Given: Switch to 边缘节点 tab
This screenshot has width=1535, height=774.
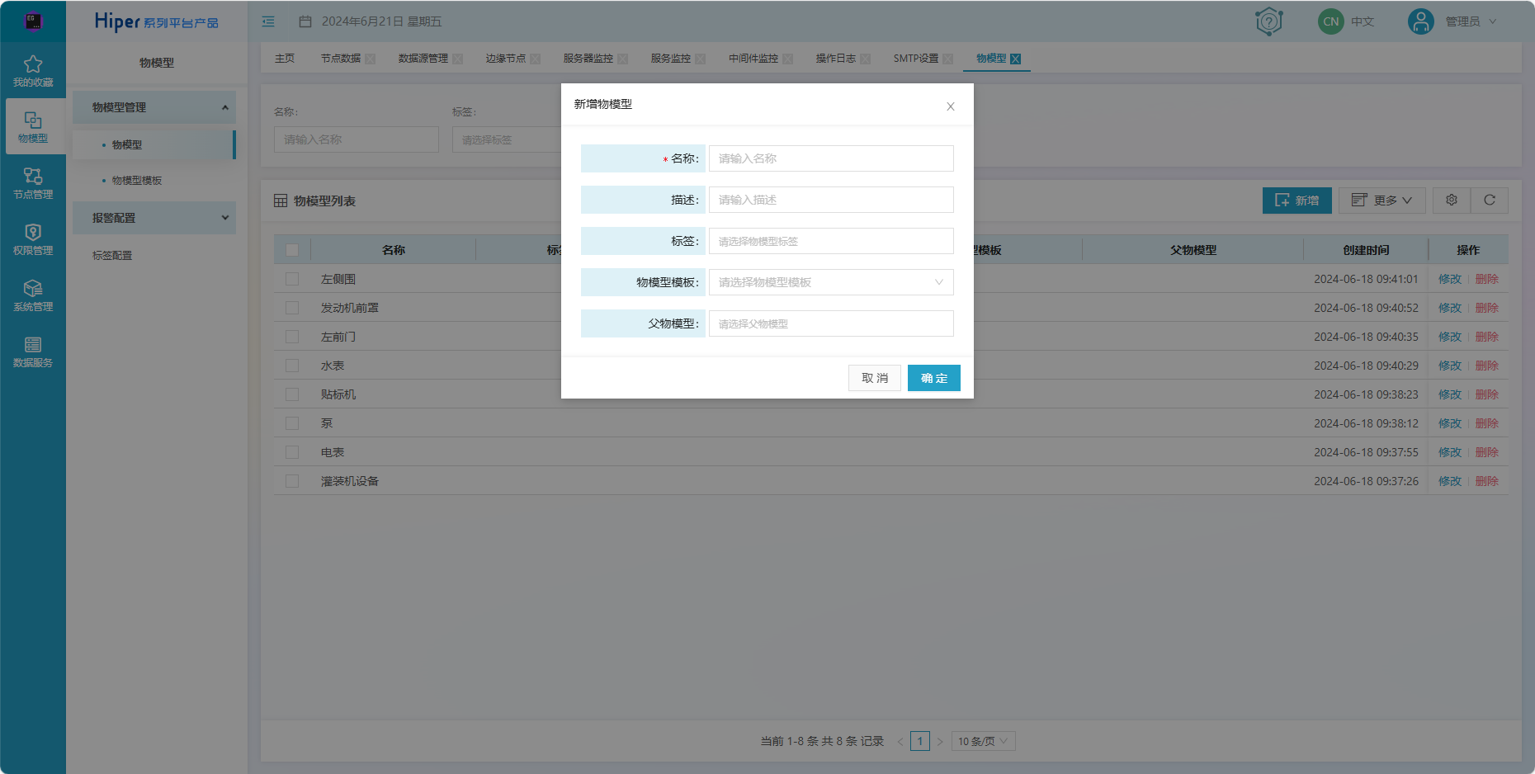Looking at the screenshot, I should [506, 59].
